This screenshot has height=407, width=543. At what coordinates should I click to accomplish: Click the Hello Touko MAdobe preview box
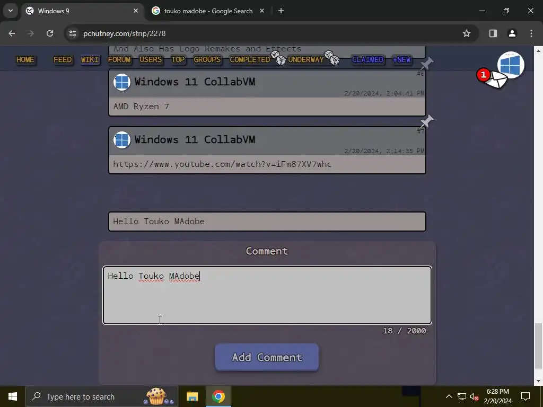pyautogui.click(x=267, y=222)
